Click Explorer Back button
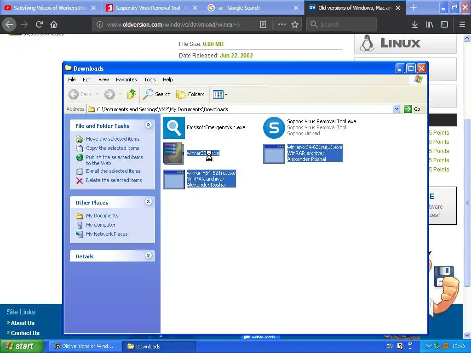This screenshot has width=471, height=353. pyautogui.click(x=80, y=94)
